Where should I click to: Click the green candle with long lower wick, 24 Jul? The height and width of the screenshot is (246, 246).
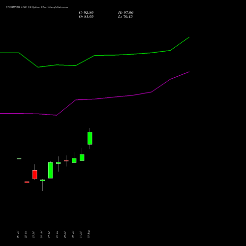(43, 181)
